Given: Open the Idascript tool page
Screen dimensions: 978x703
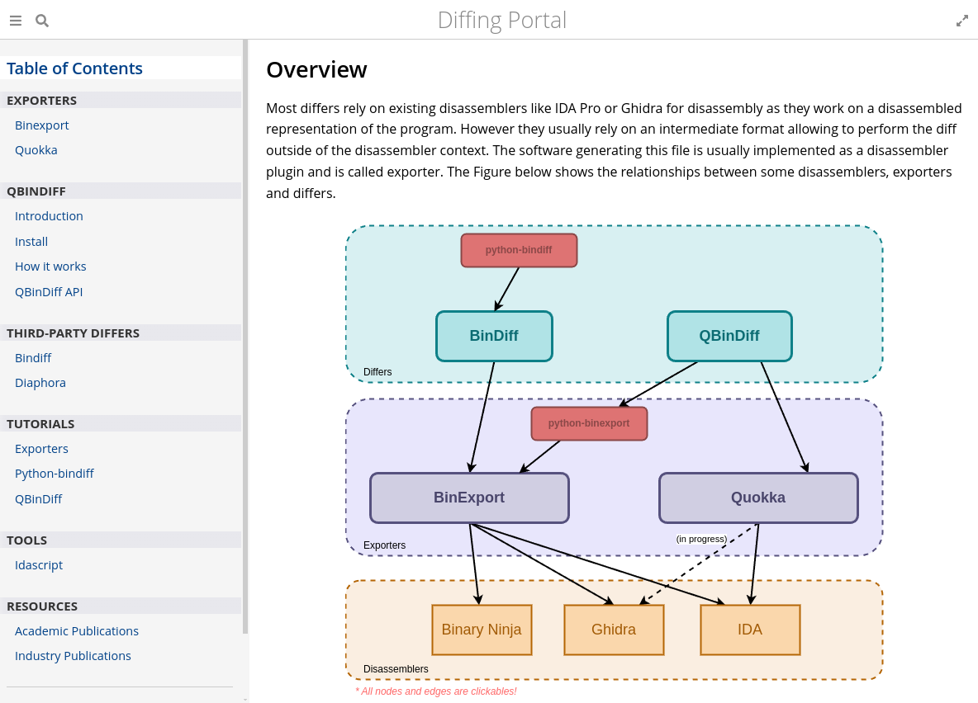Looking at the screenshot, I should (39, 565).
